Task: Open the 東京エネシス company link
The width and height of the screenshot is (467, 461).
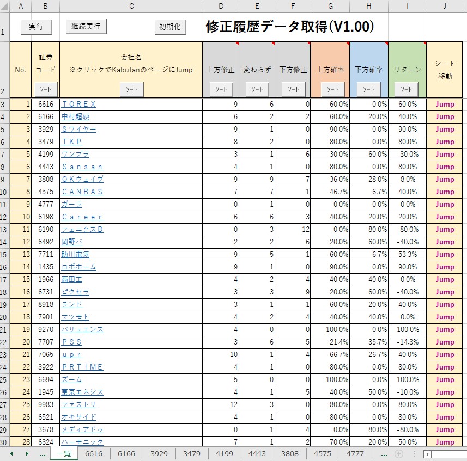Action: [x=82, y=392]
